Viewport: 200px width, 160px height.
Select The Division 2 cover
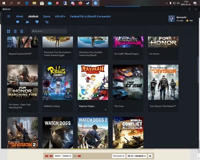[22, 132]
